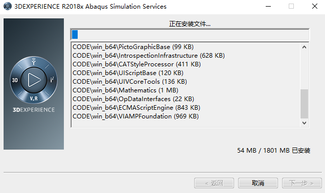Click the top social quadrant of compass
Screen dimensions: 325x193
[x=34, y=61]
